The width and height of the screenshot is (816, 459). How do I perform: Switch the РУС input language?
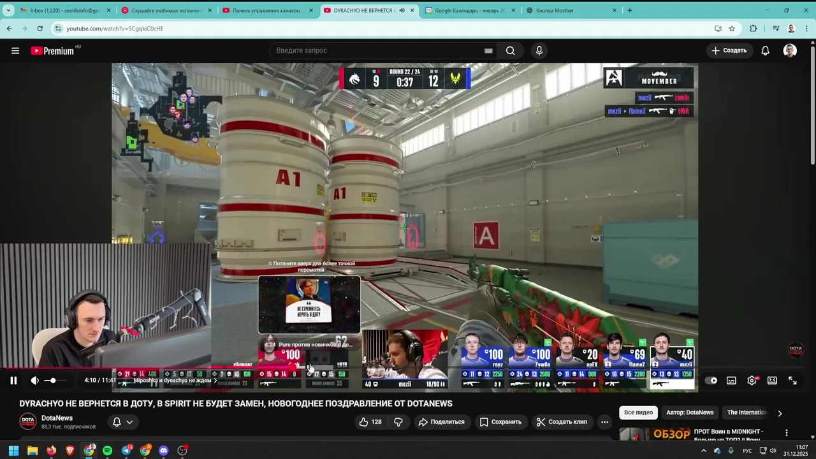coord(747,451)
